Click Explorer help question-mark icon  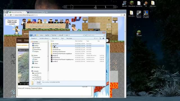click(103, 38)
